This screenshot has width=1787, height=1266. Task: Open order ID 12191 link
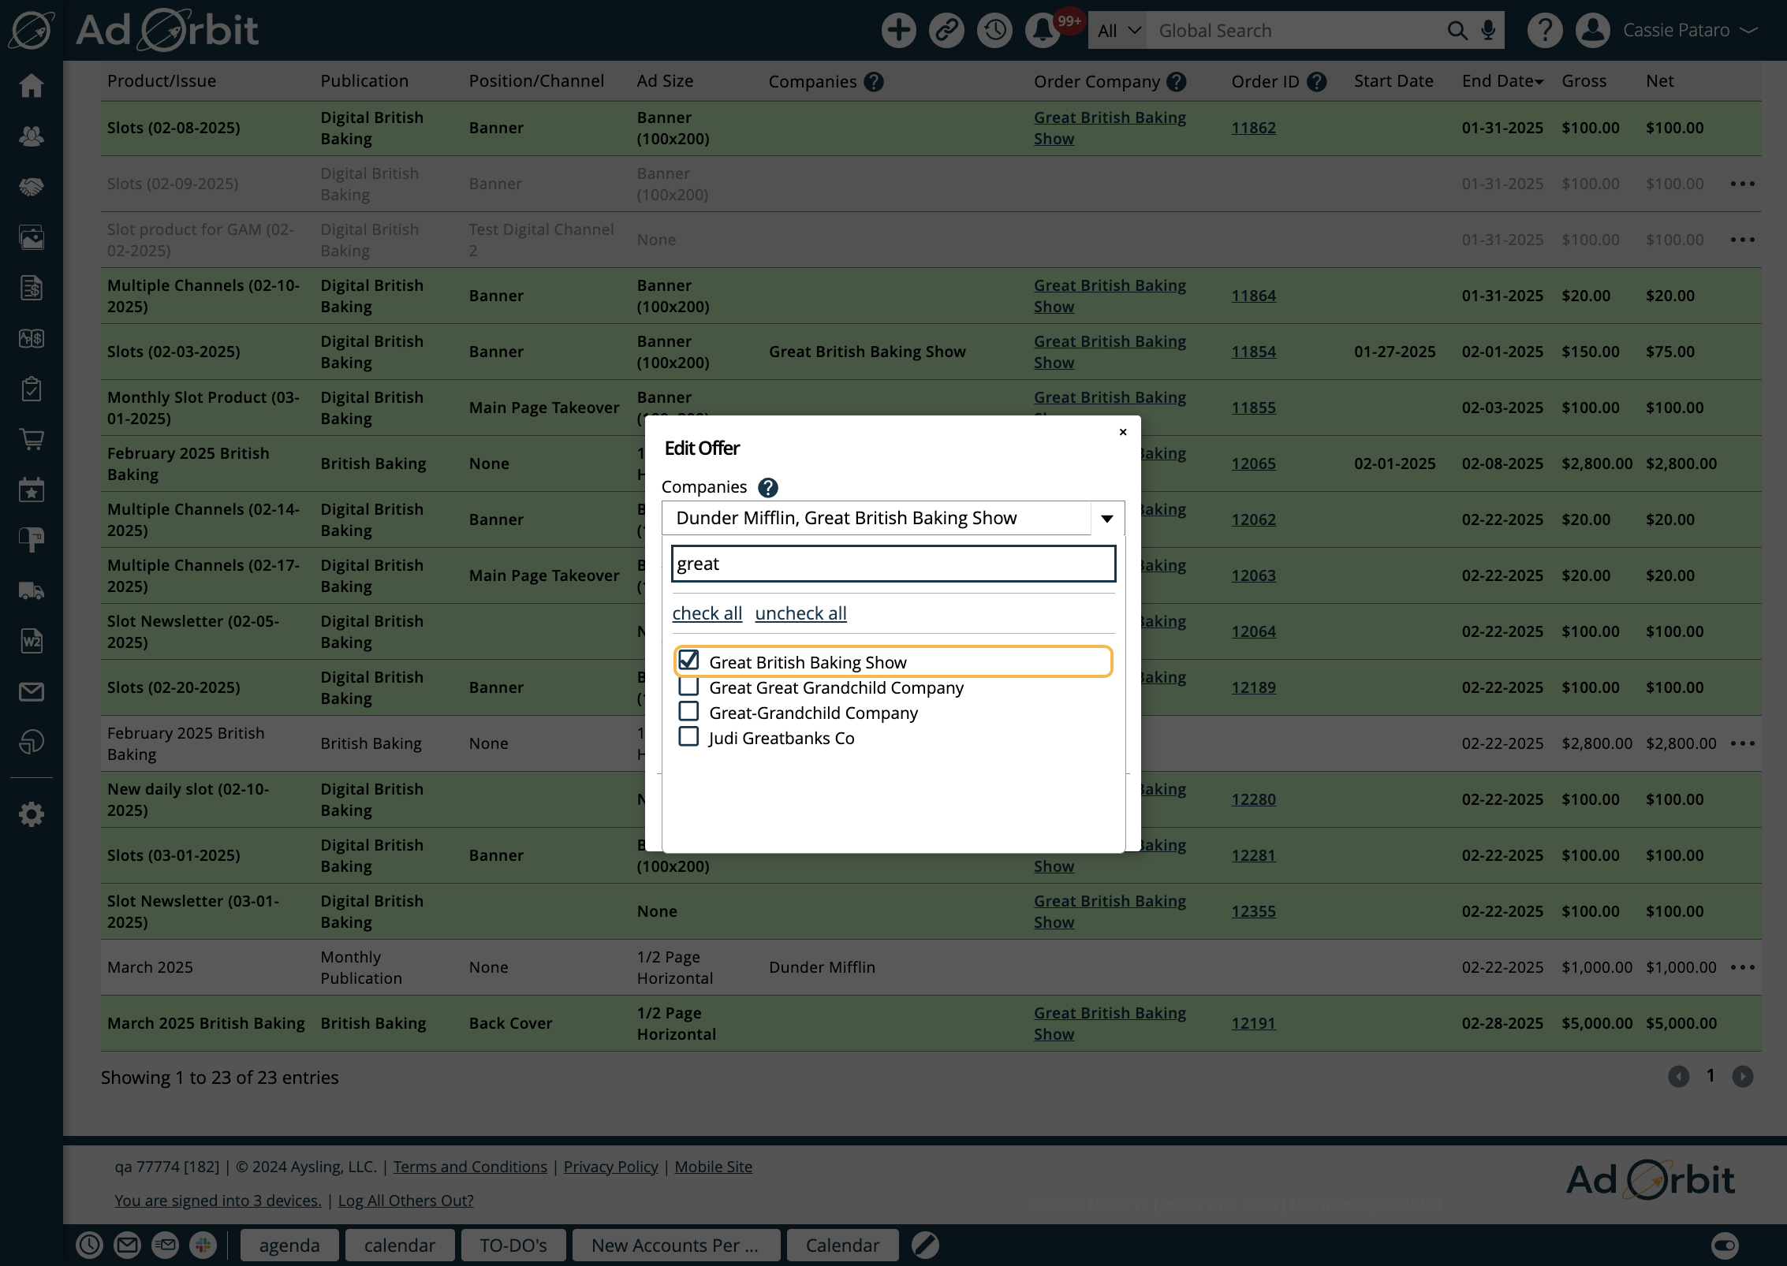pyautogui.click(x=1253, y=1023)
